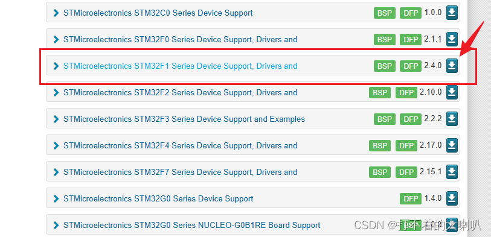
Task: Click the BSP badge on STM32F7 row
Action: [380, 172]
